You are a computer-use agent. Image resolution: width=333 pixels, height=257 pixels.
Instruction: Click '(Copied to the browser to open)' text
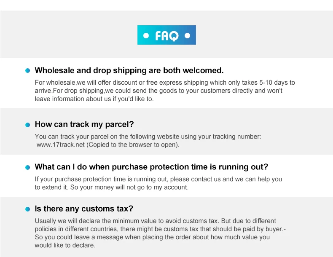coord(133,145)
